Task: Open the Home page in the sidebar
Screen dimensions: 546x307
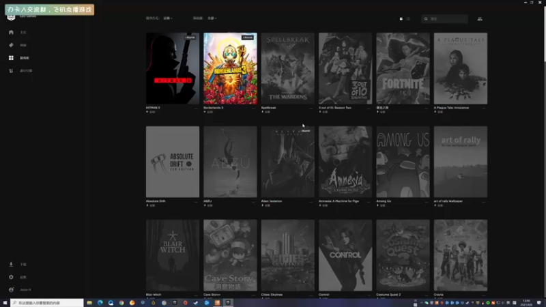Action: point(18,32)
